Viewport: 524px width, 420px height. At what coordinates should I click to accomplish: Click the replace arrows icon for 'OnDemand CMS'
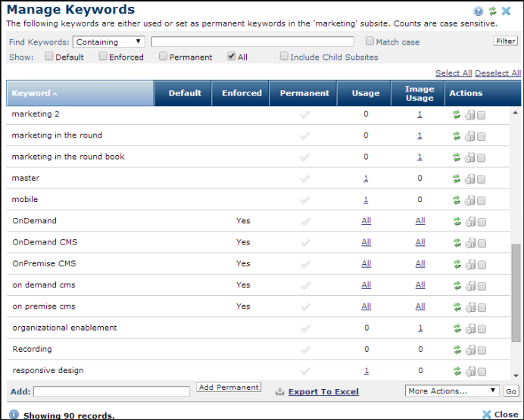[x=457, y=243]
